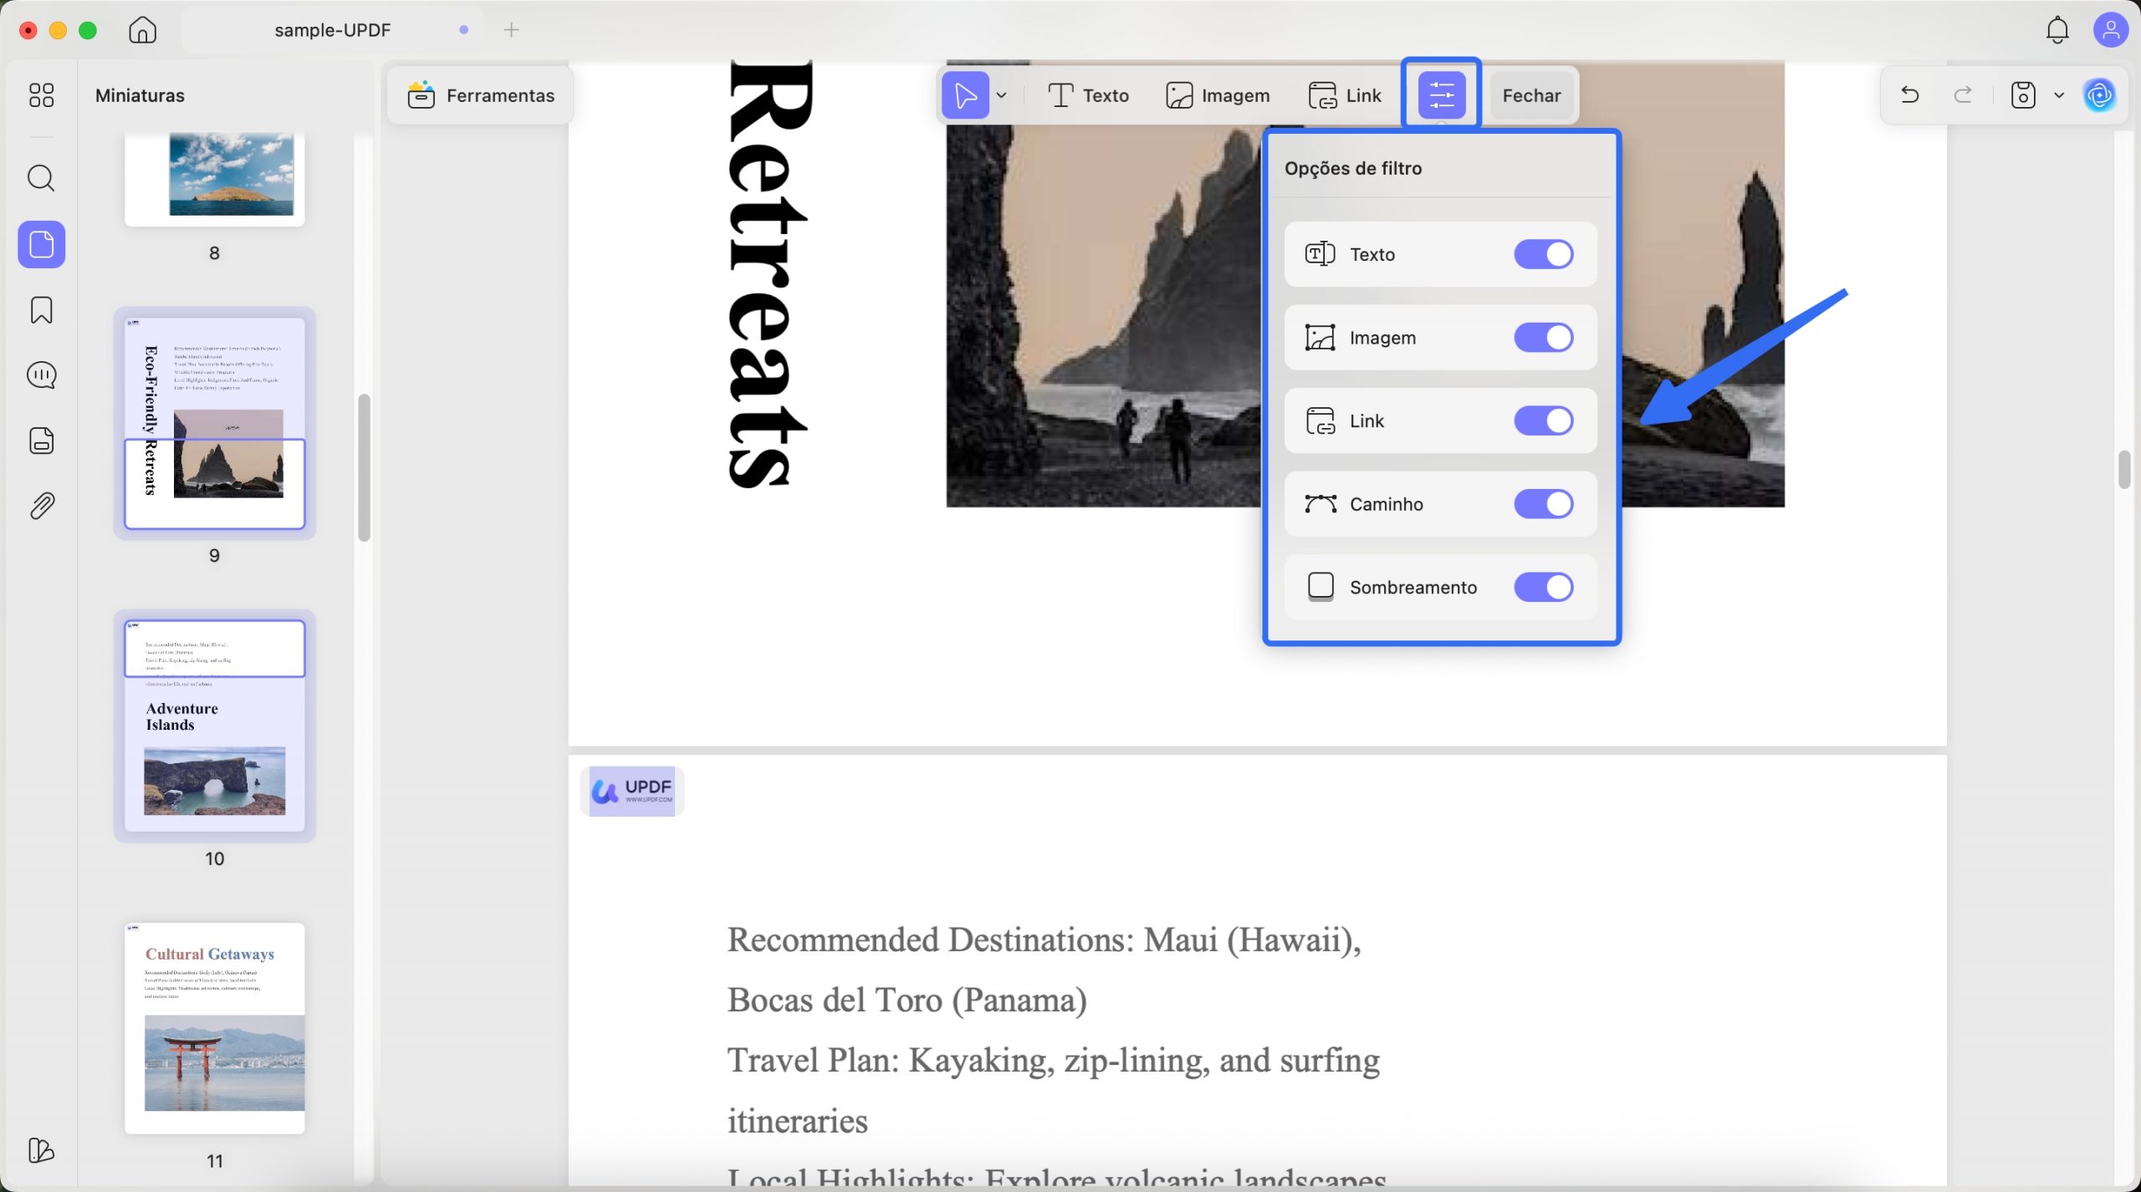This screenshot has width=2141, height=1192.
Task: Click the Undo icon in the top toolbar
Action: click(x=1909, y=94)
